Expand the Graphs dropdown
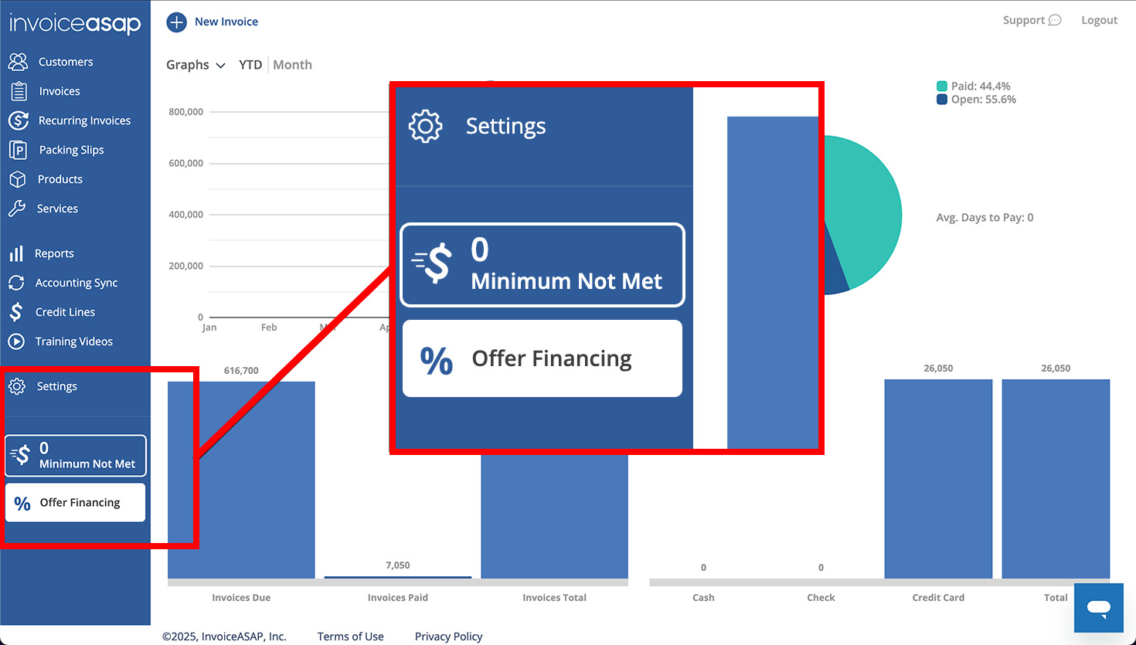This screenshot has height=645, width=1136. [196, 65]
